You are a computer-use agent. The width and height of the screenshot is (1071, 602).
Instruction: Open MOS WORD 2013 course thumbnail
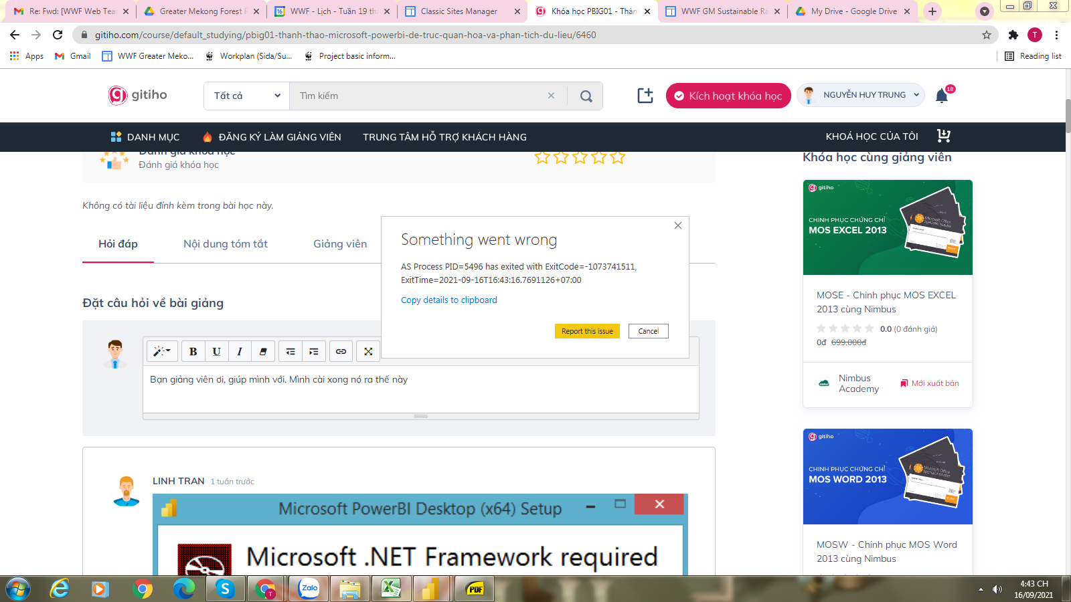pos(888,476)
